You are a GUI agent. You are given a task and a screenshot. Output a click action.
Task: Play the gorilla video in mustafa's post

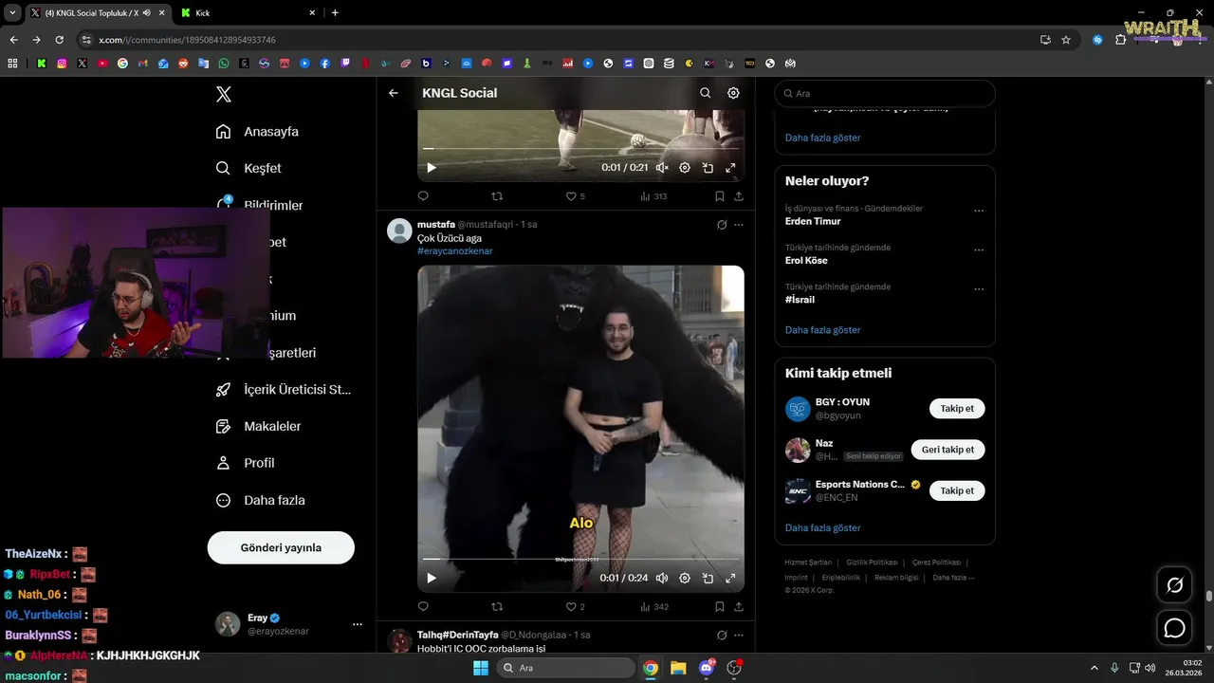[432, 578]
